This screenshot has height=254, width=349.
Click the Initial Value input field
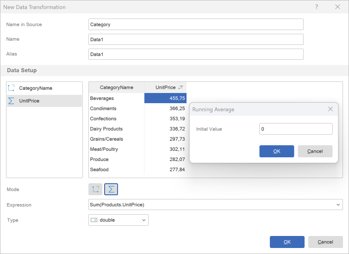[x=295, y=129]
